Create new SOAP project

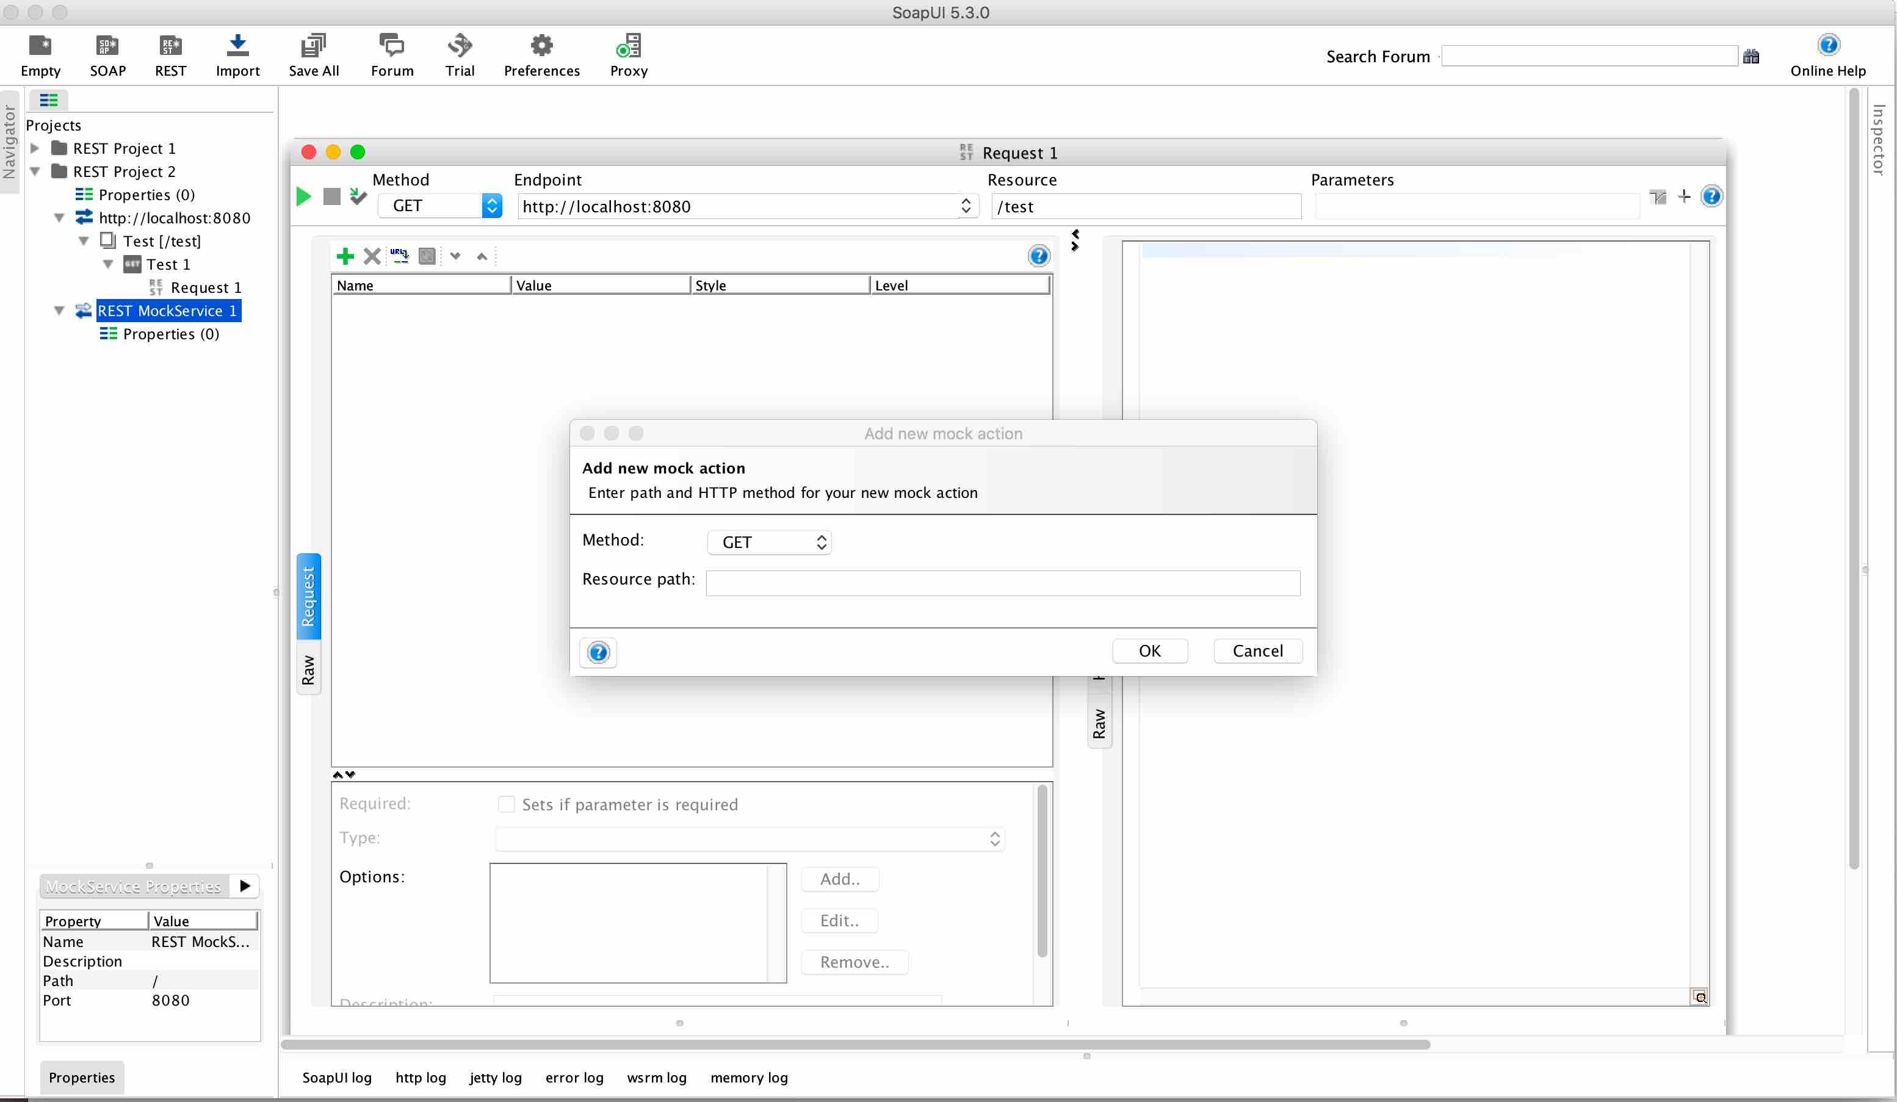(107, 57)
